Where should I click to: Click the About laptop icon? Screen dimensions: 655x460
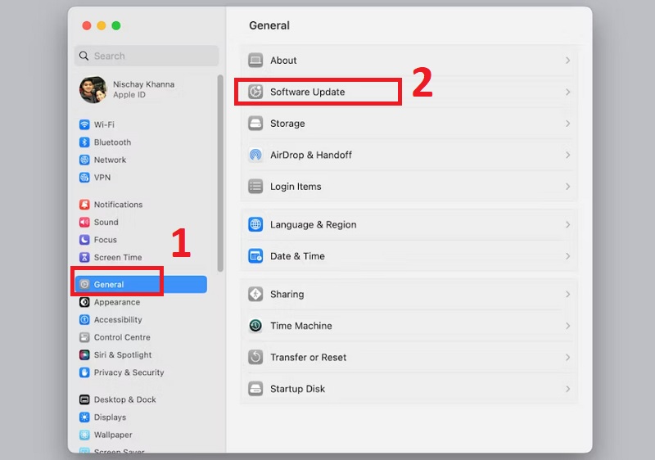pyautogui.click(x=255, y=60)
